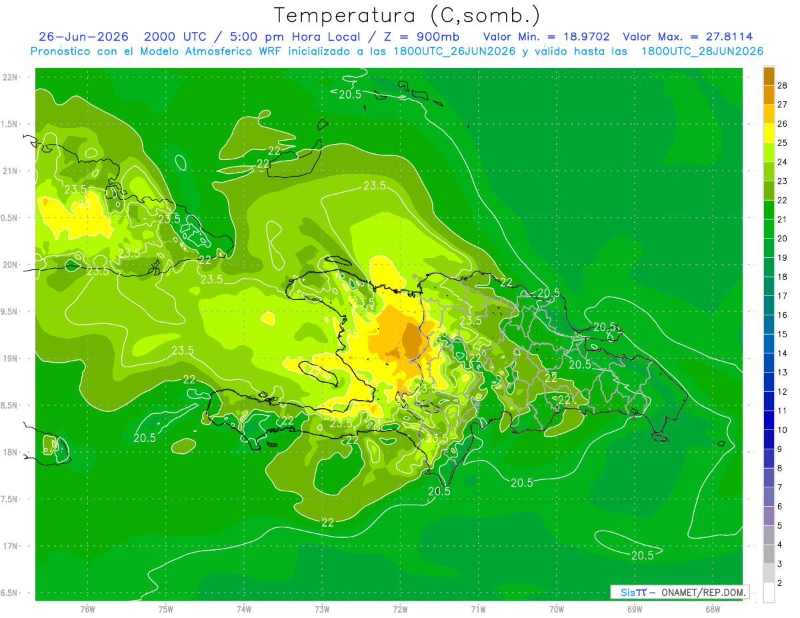Click the '75W' longitude axis label
The width and height of the screenshot is (800, 618).
click(166, 609)
